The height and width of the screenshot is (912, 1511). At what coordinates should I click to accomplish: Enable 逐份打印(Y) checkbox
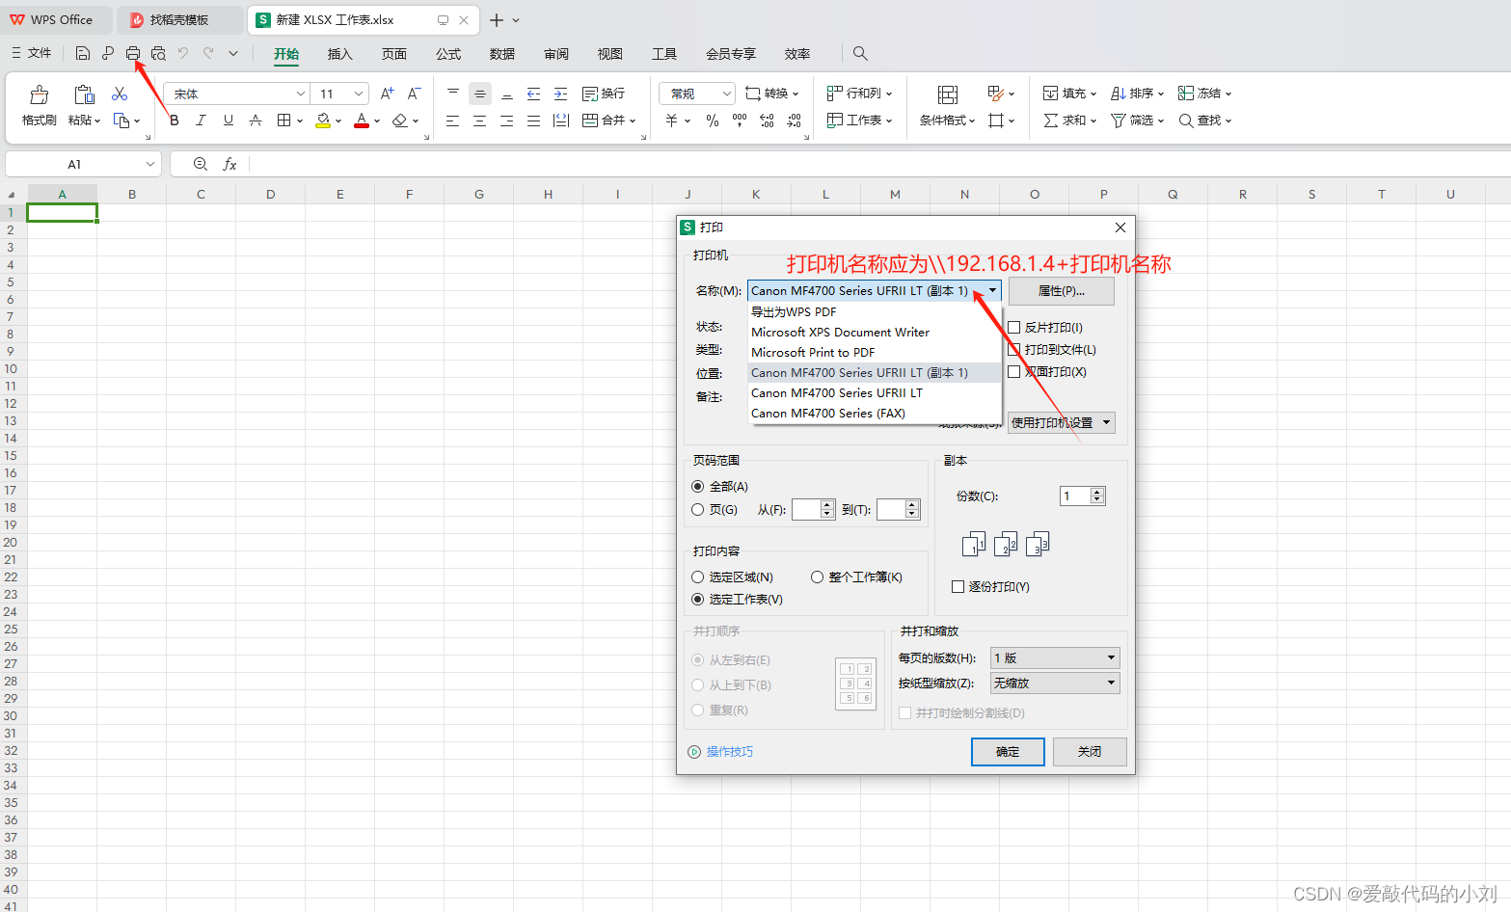tap(958, 586)
